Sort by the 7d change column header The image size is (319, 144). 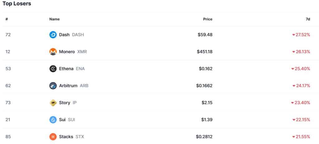point(308,19)
